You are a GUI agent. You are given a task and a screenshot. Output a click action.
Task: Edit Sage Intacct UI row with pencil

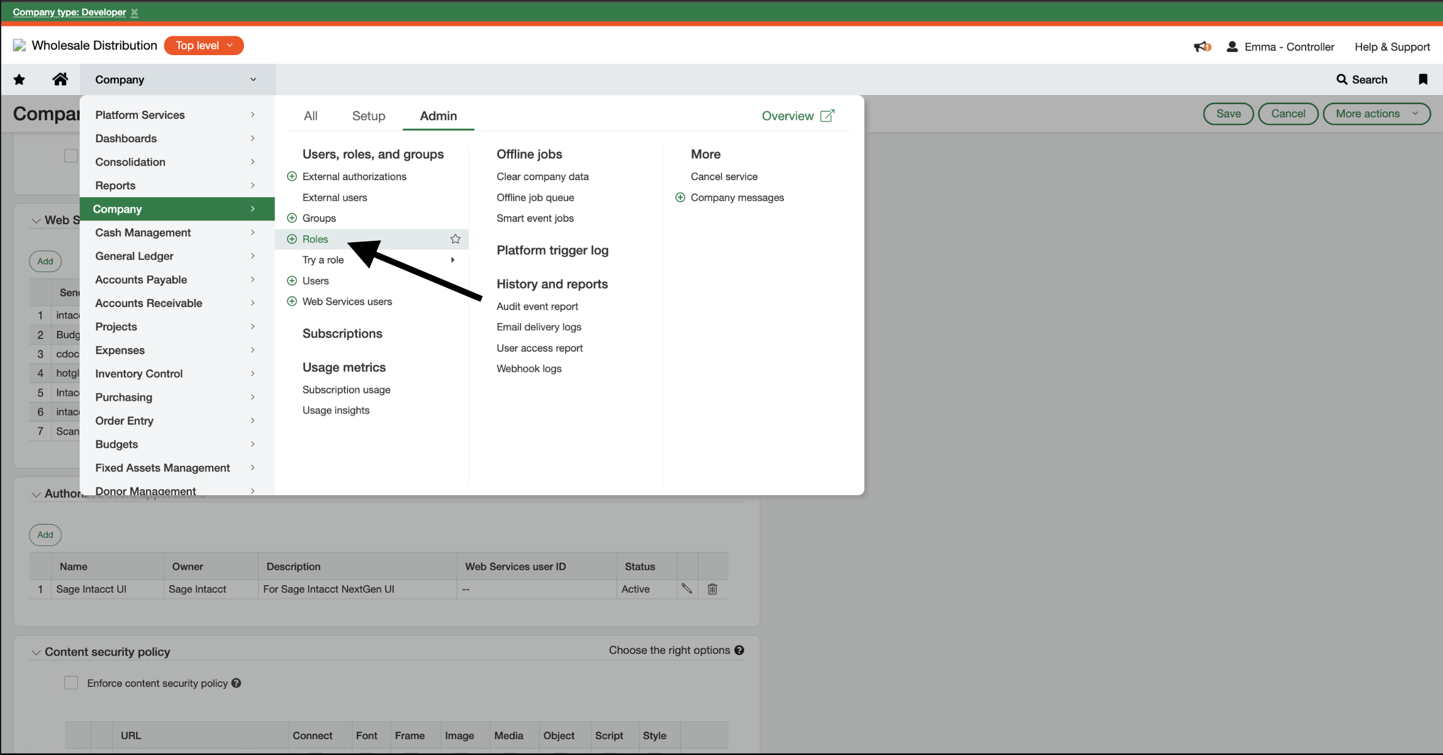click(x=687, y=589)
